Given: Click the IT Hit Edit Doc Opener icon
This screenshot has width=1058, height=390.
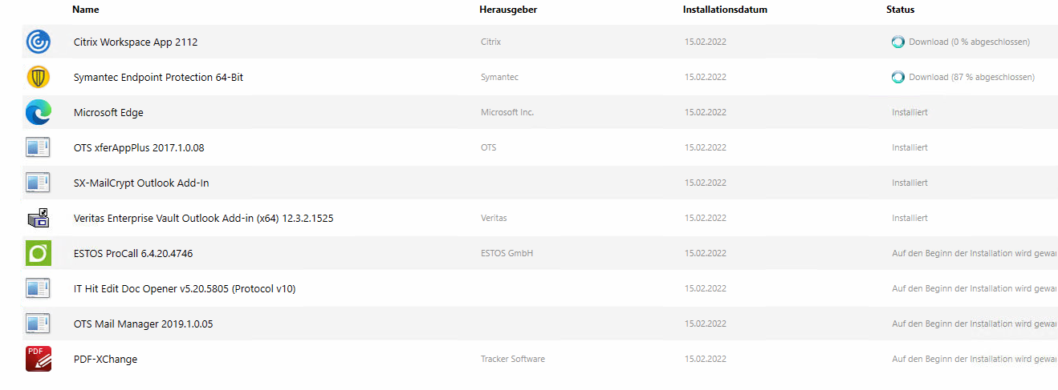Looking at the screenshot, I should [x=39, y=288].
